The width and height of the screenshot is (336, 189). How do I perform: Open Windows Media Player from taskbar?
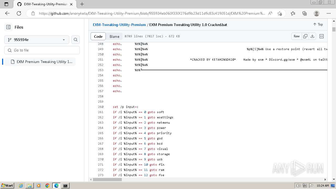(x=39, y=186)
